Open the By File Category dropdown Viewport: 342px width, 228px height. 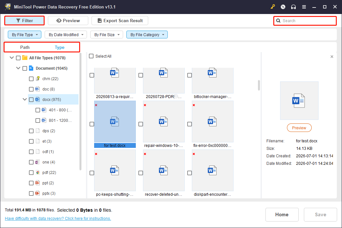click(x=147, y=35)
